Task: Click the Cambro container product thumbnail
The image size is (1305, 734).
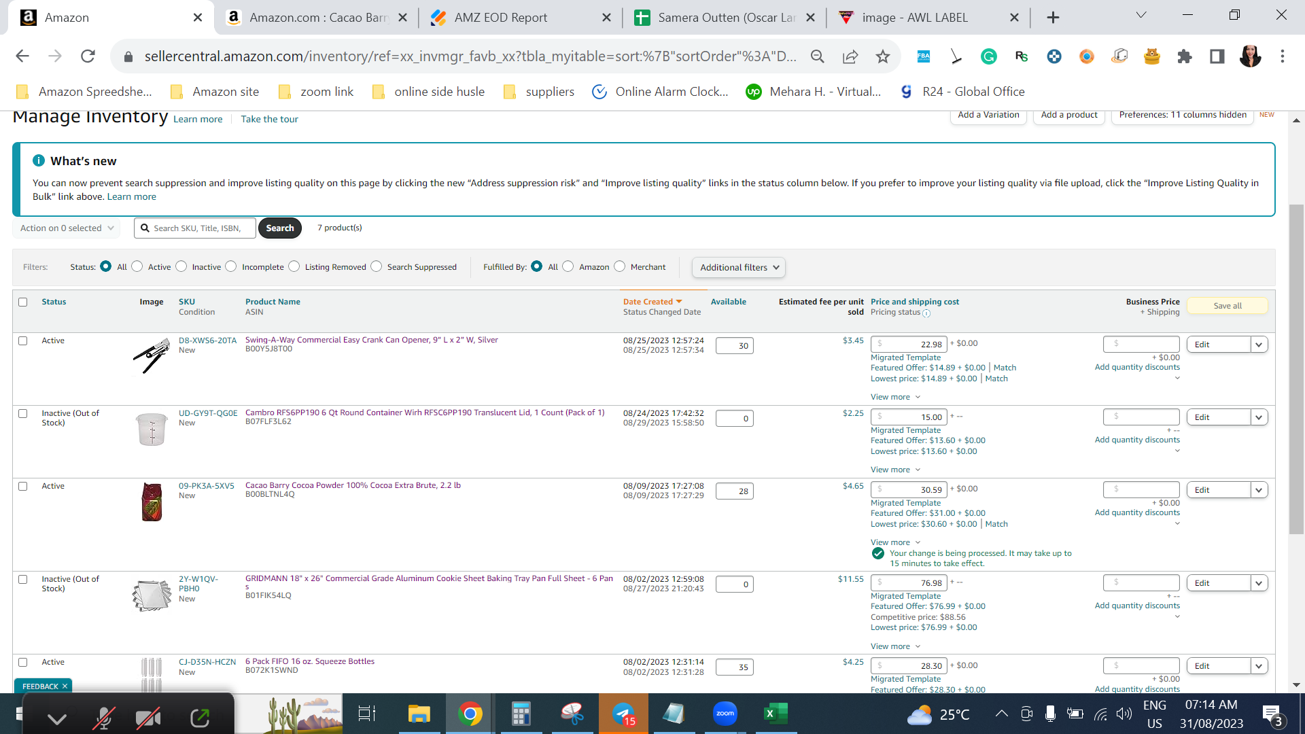Action: click(x=152, y=430)
